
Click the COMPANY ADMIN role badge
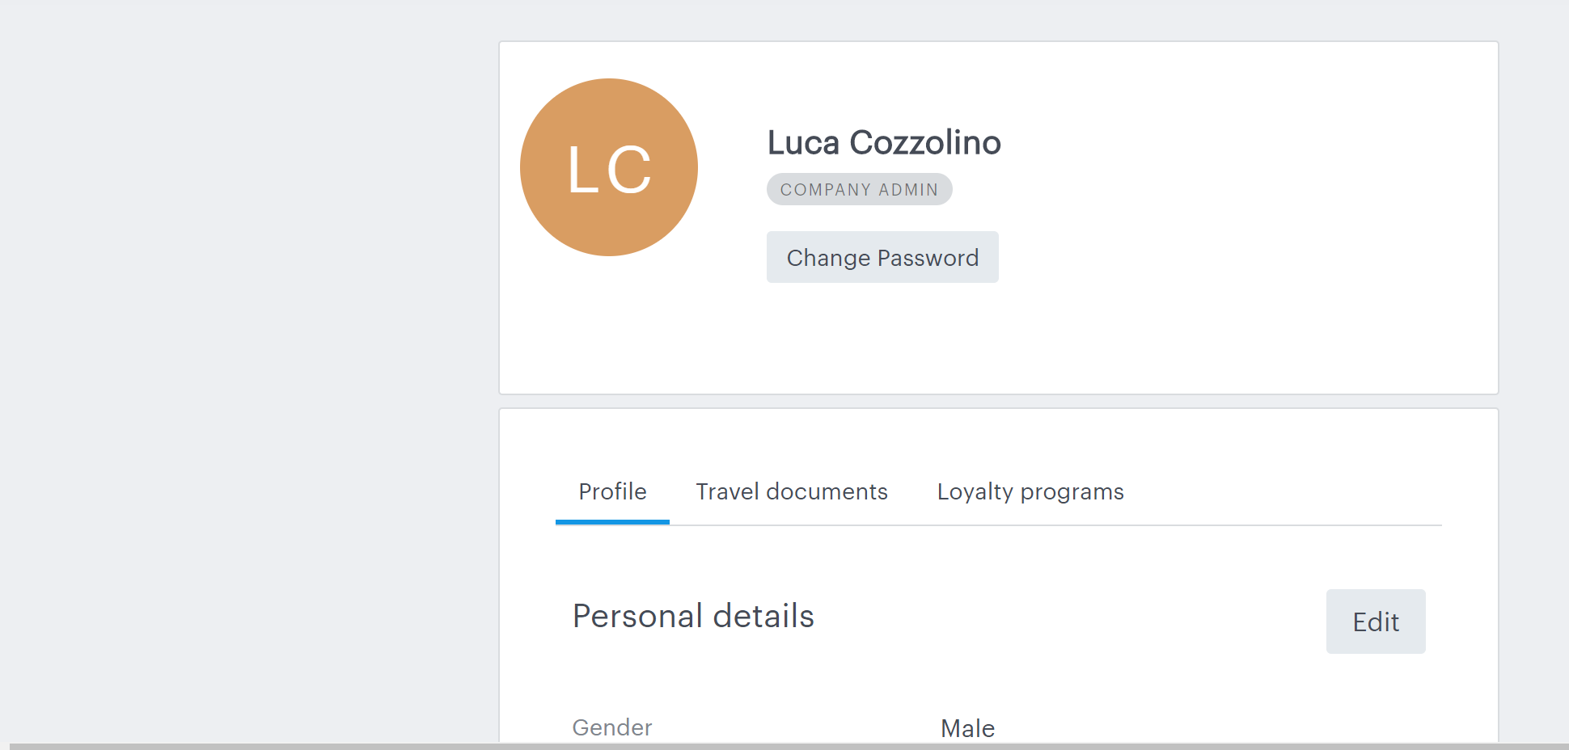pos(859,189)
